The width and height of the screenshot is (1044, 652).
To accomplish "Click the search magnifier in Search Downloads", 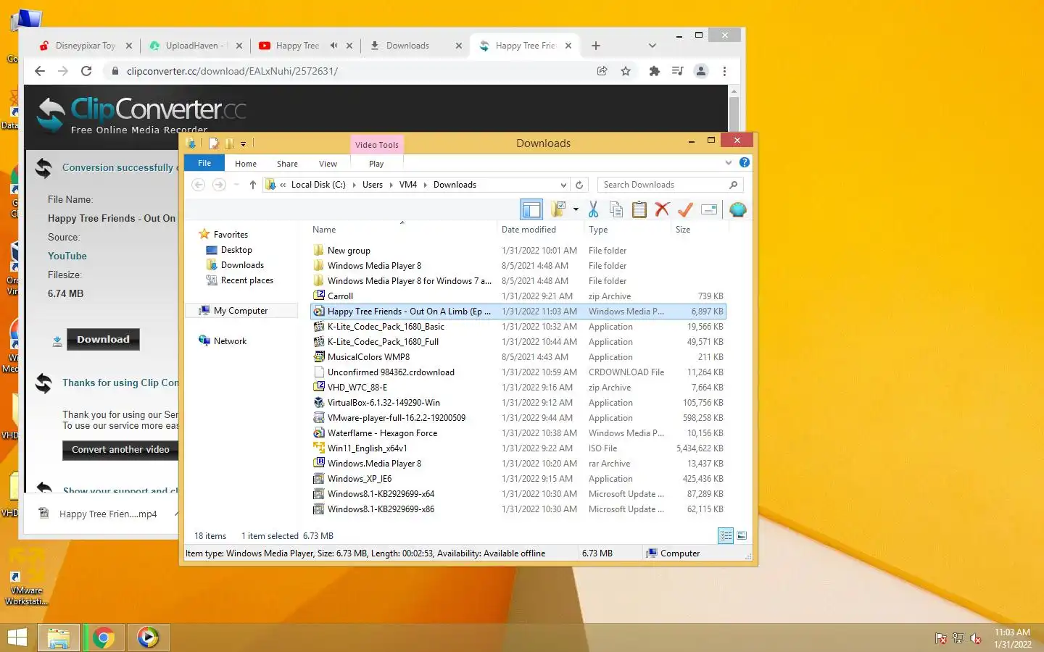I will click(733, 185).
